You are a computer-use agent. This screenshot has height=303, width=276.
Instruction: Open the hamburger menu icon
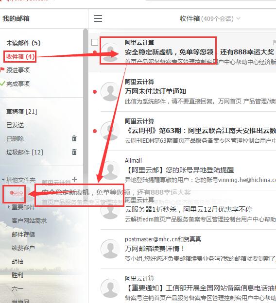coord(98,18)
